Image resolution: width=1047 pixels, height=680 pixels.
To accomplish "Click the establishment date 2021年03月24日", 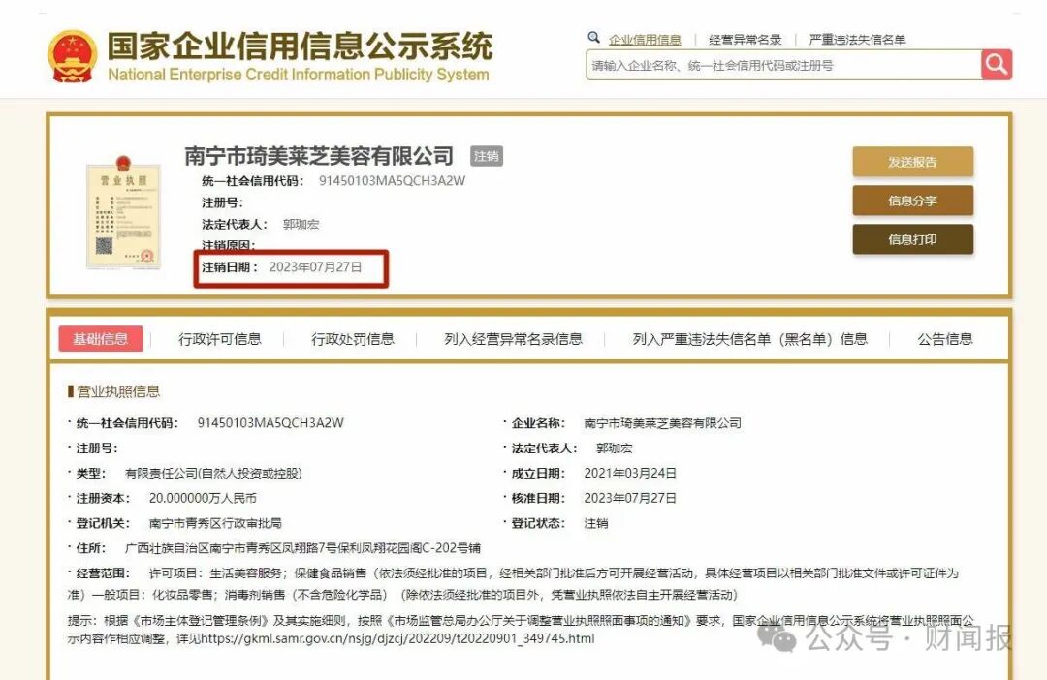I will pos(630,473).
